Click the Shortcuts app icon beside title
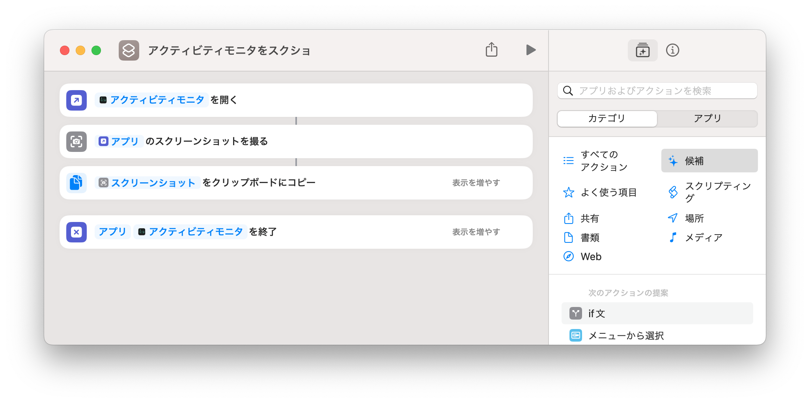The height and width of the screenshot is (403, 810). coord(129,50)
